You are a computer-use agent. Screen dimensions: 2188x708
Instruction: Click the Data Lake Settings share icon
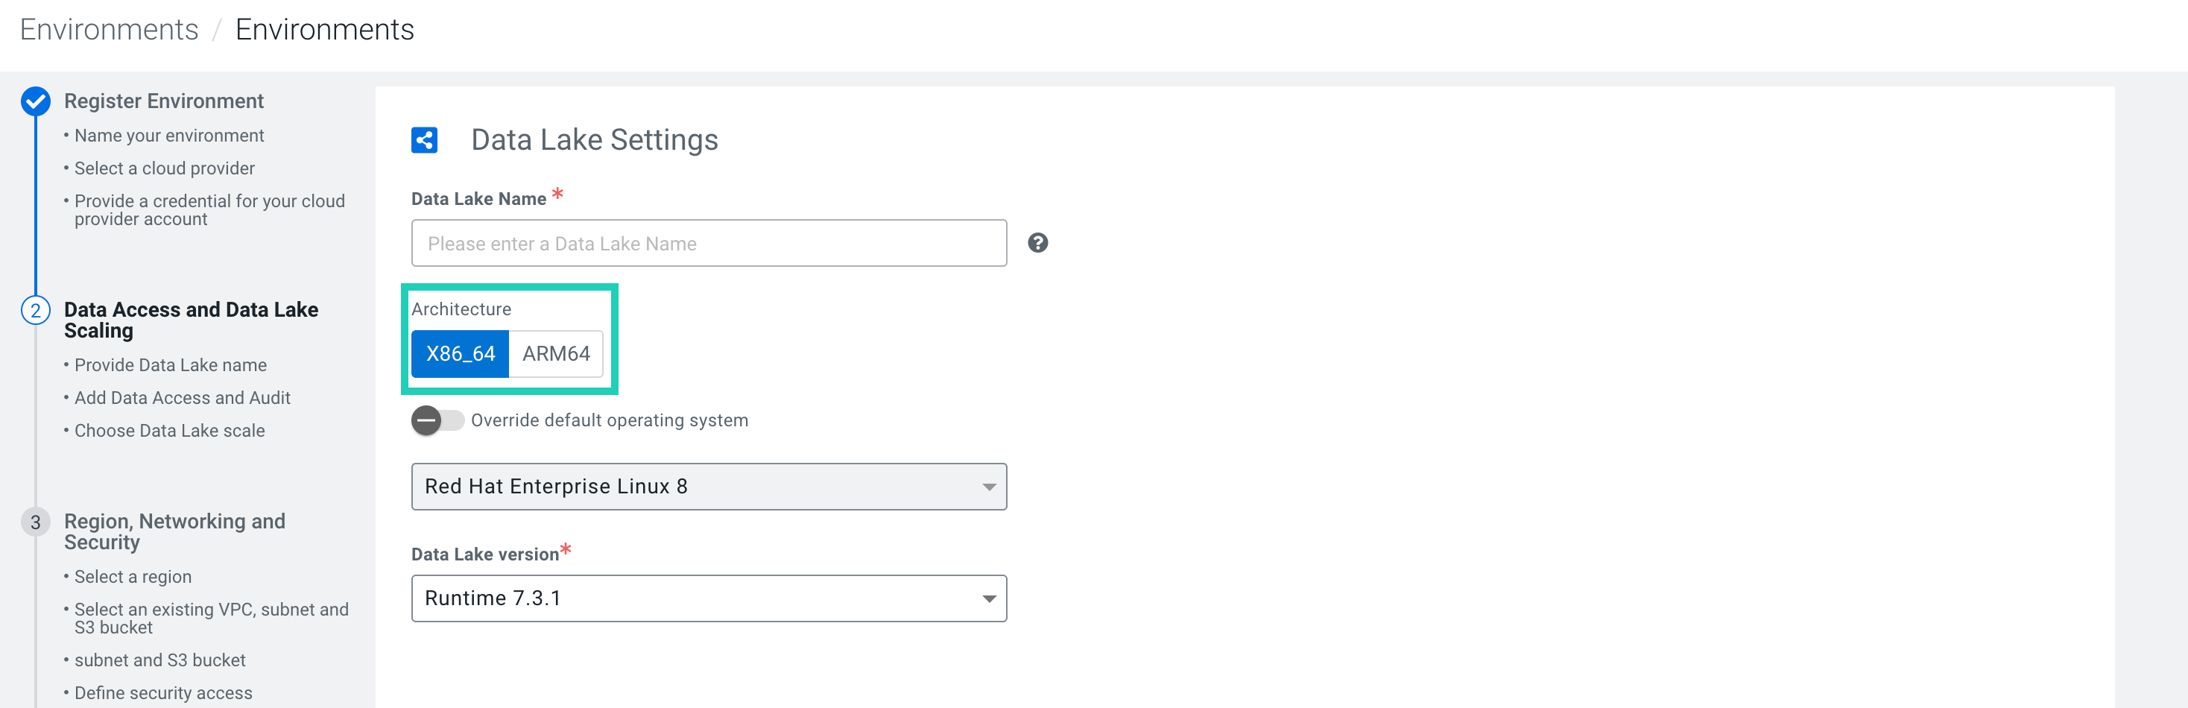[x=424, y=140]
